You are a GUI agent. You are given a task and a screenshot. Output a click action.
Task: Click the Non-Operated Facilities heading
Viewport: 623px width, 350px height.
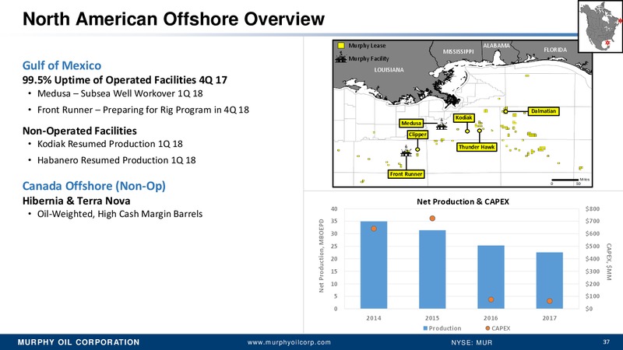[x=79, y=131]
